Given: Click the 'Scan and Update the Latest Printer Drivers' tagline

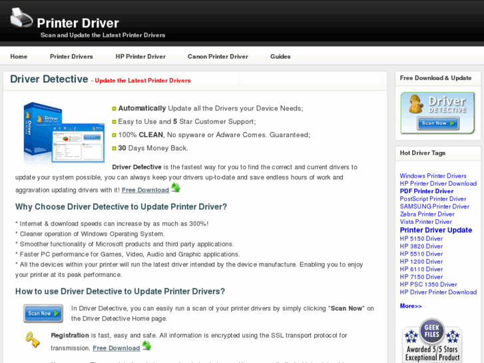Looking at the screenshot, I should click(103, 35).
